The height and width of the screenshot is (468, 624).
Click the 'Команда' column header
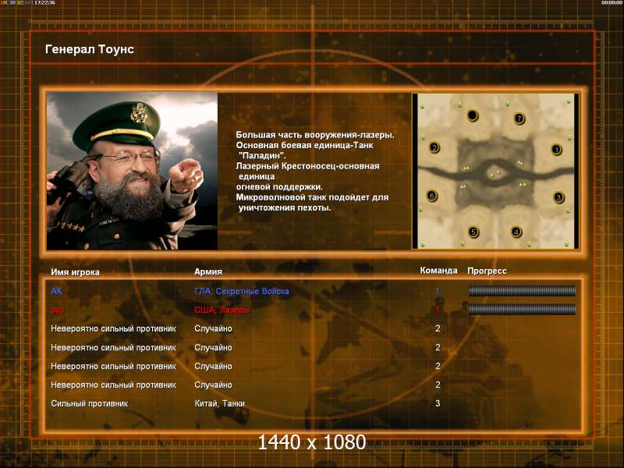coord(438,271)
